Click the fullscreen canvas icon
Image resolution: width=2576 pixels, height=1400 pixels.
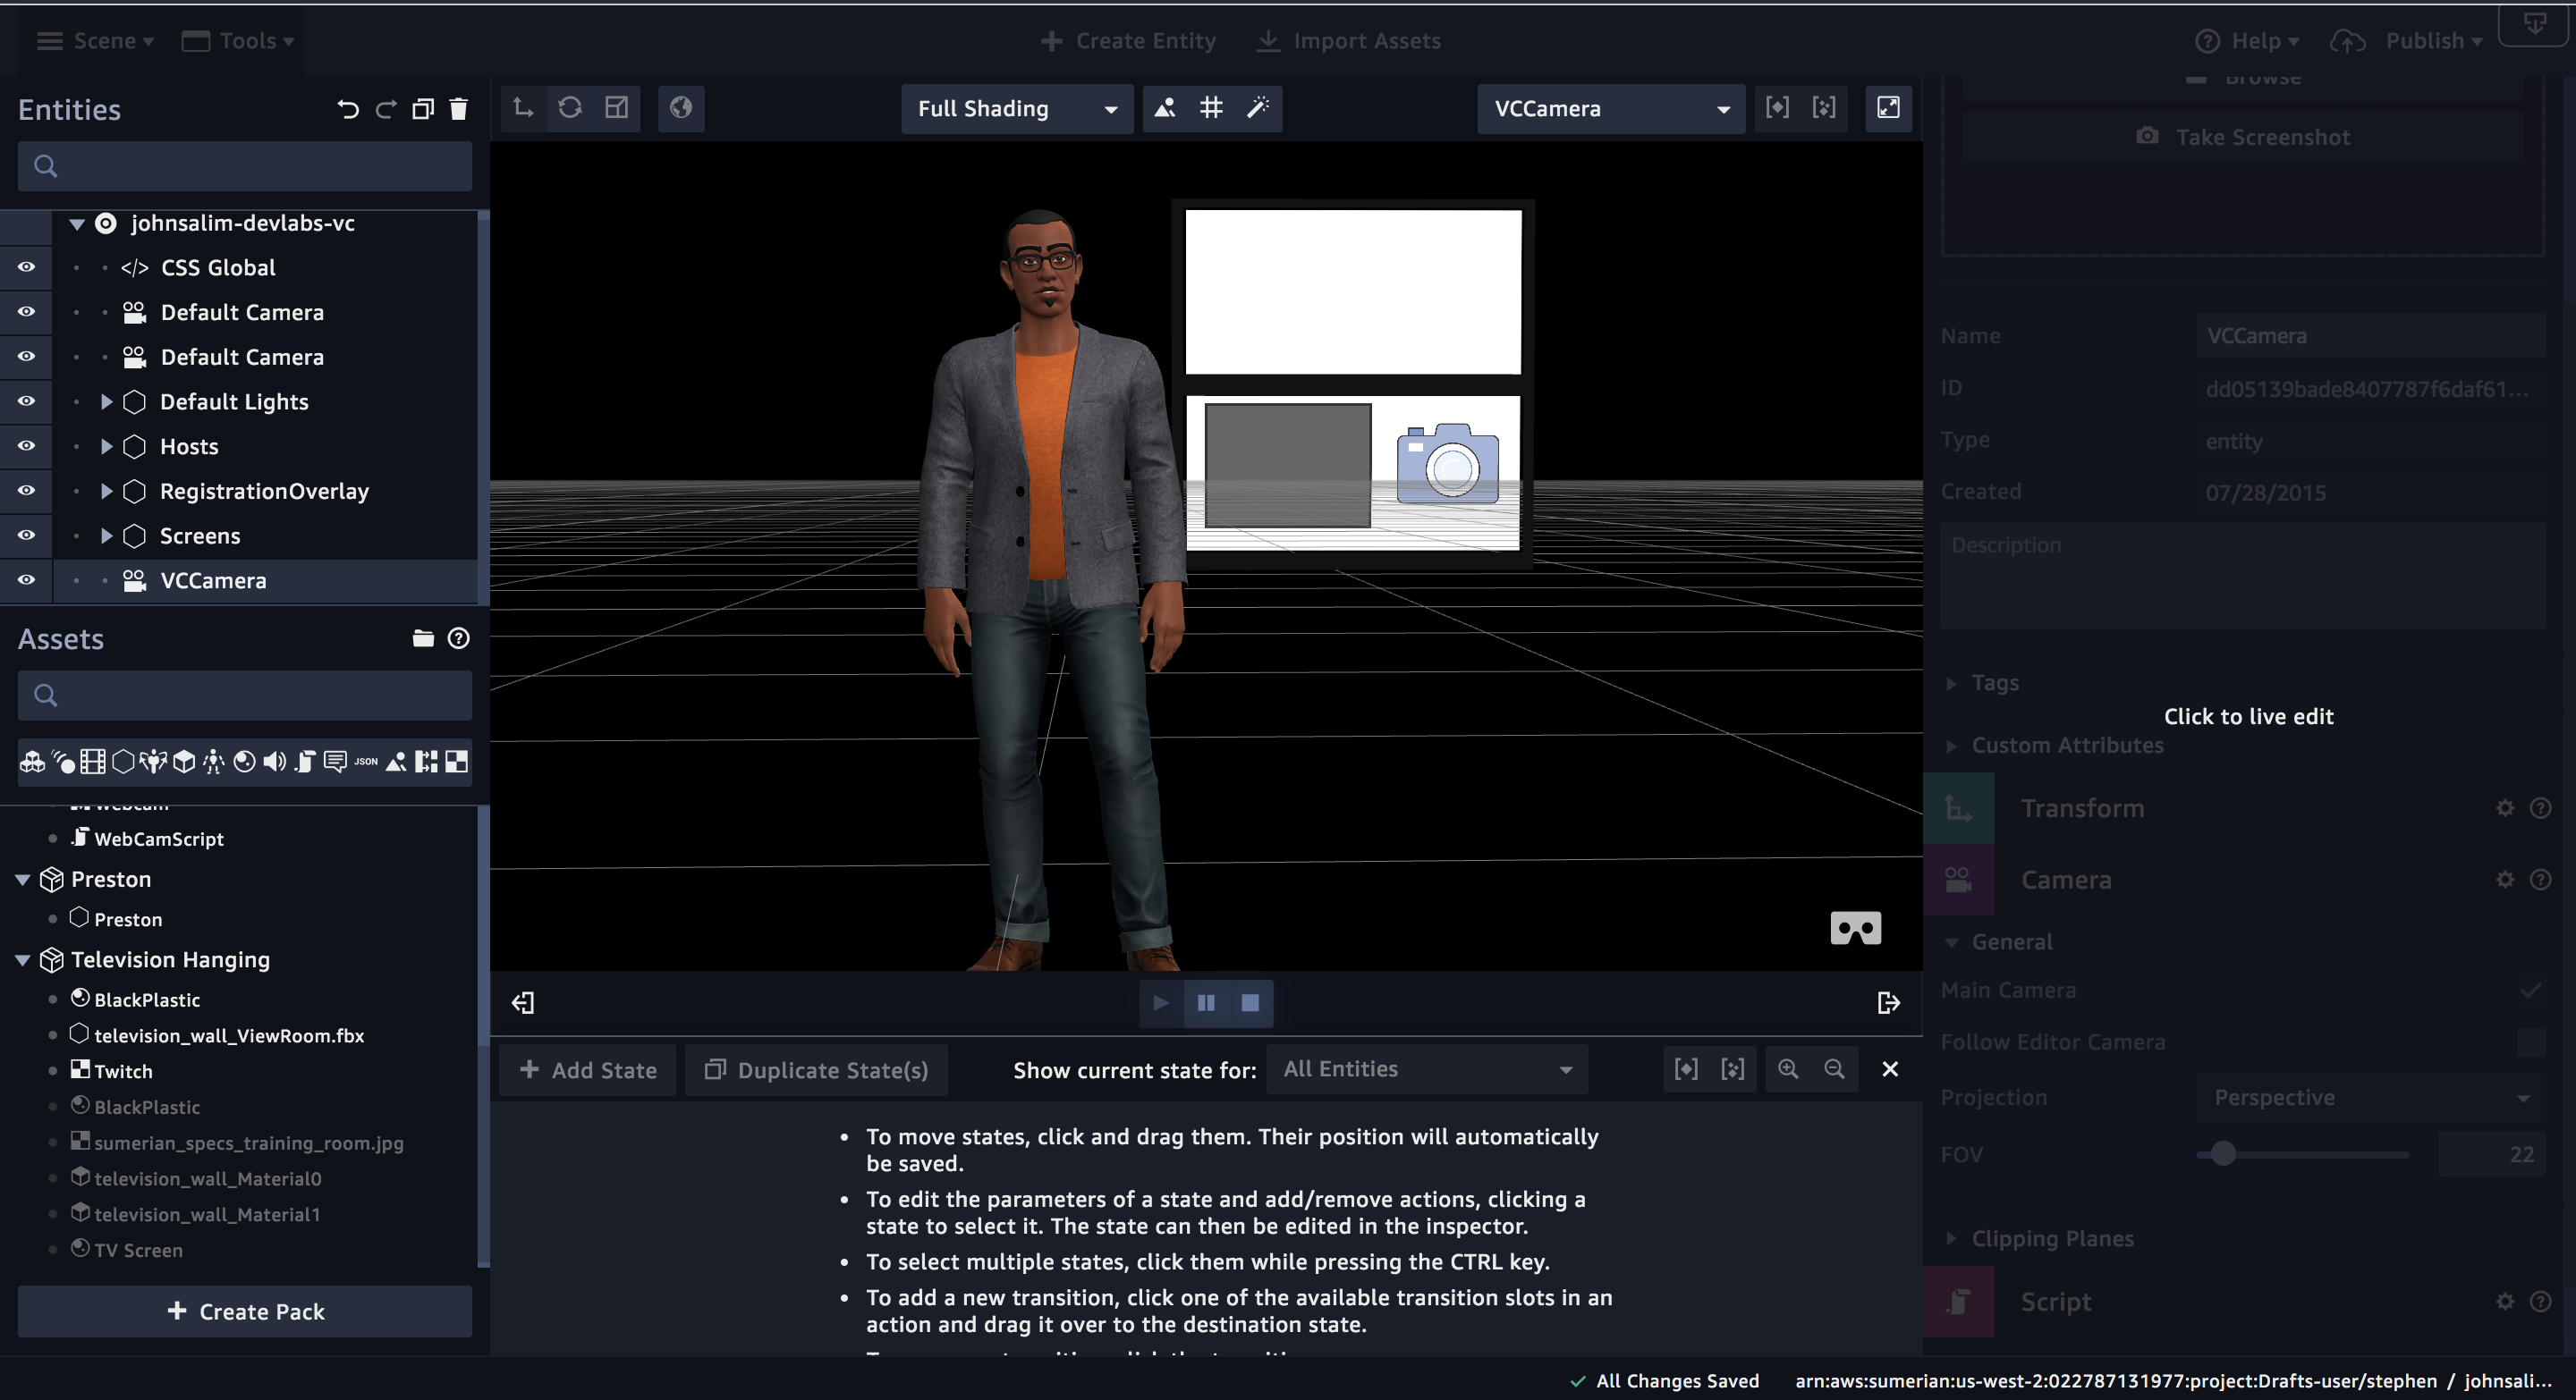coord(1888,108)
